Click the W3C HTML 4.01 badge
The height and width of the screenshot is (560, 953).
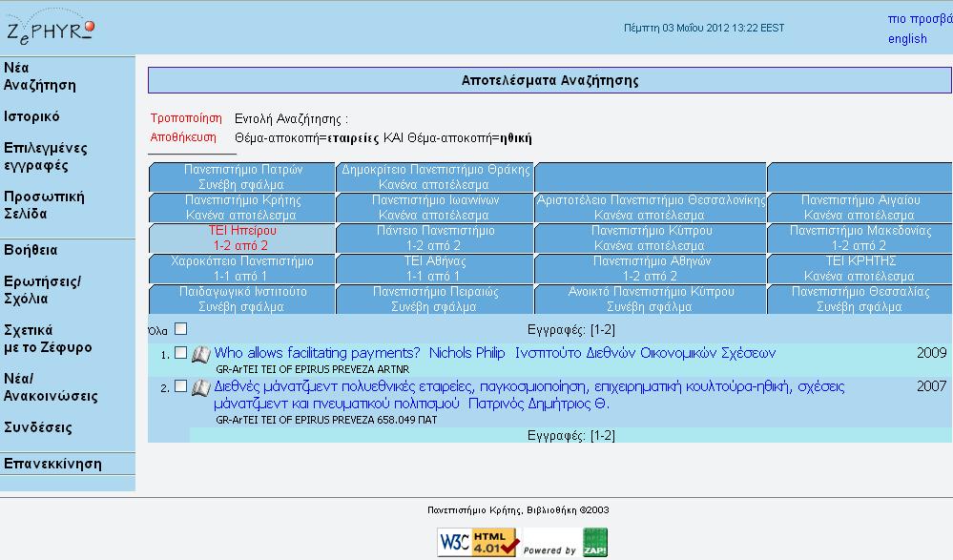[x=478, y=543]
